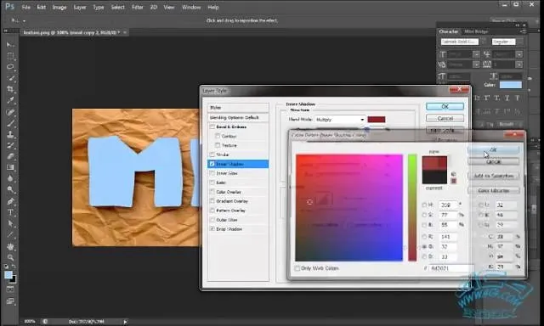Open the Window menu

coord(191,7)
